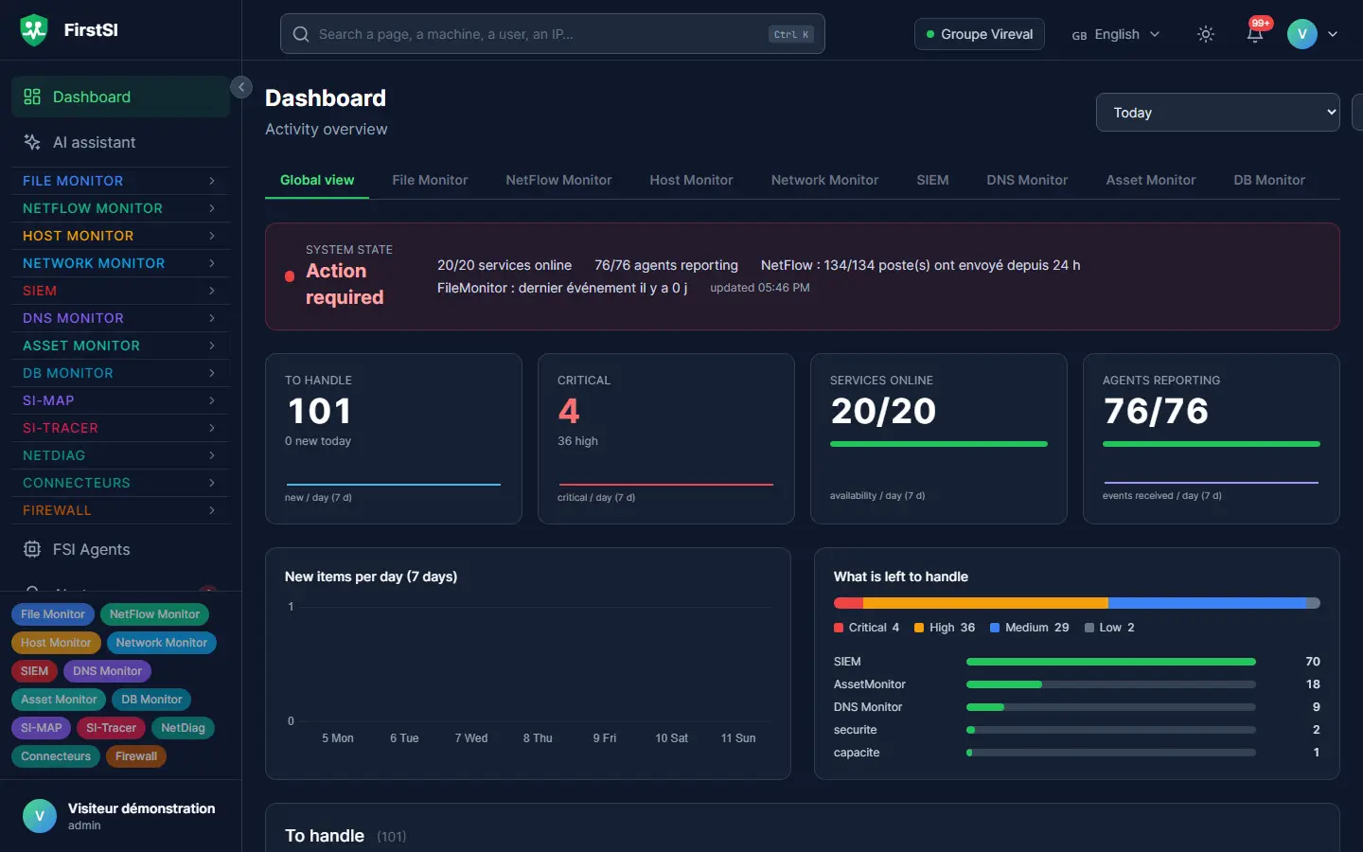Expand SIEM sidebar section
The width and height of the screenshot is (1363, 852).
[119, 291]
